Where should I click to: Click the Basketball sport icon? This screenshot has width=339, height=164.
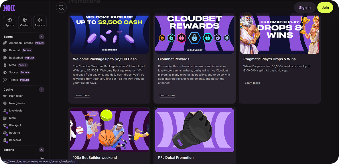coord(5,58)
